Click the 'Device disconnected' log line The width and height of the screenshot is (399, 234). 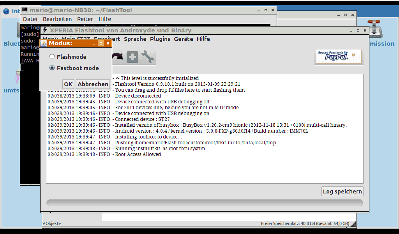tap(104, 96)
